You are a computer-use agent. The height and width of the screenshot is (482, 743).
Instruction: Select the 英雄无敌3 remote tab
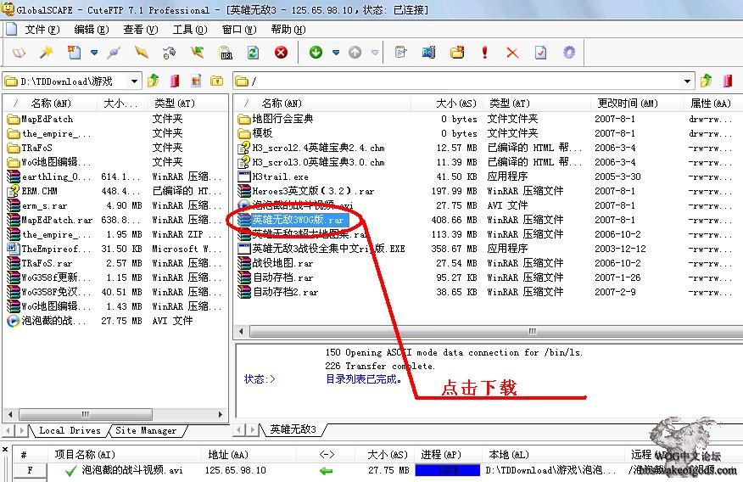(293, 429)
